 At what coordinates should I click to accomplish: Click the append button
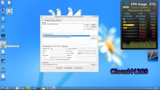pyautogui.click(x=93, y=24)
